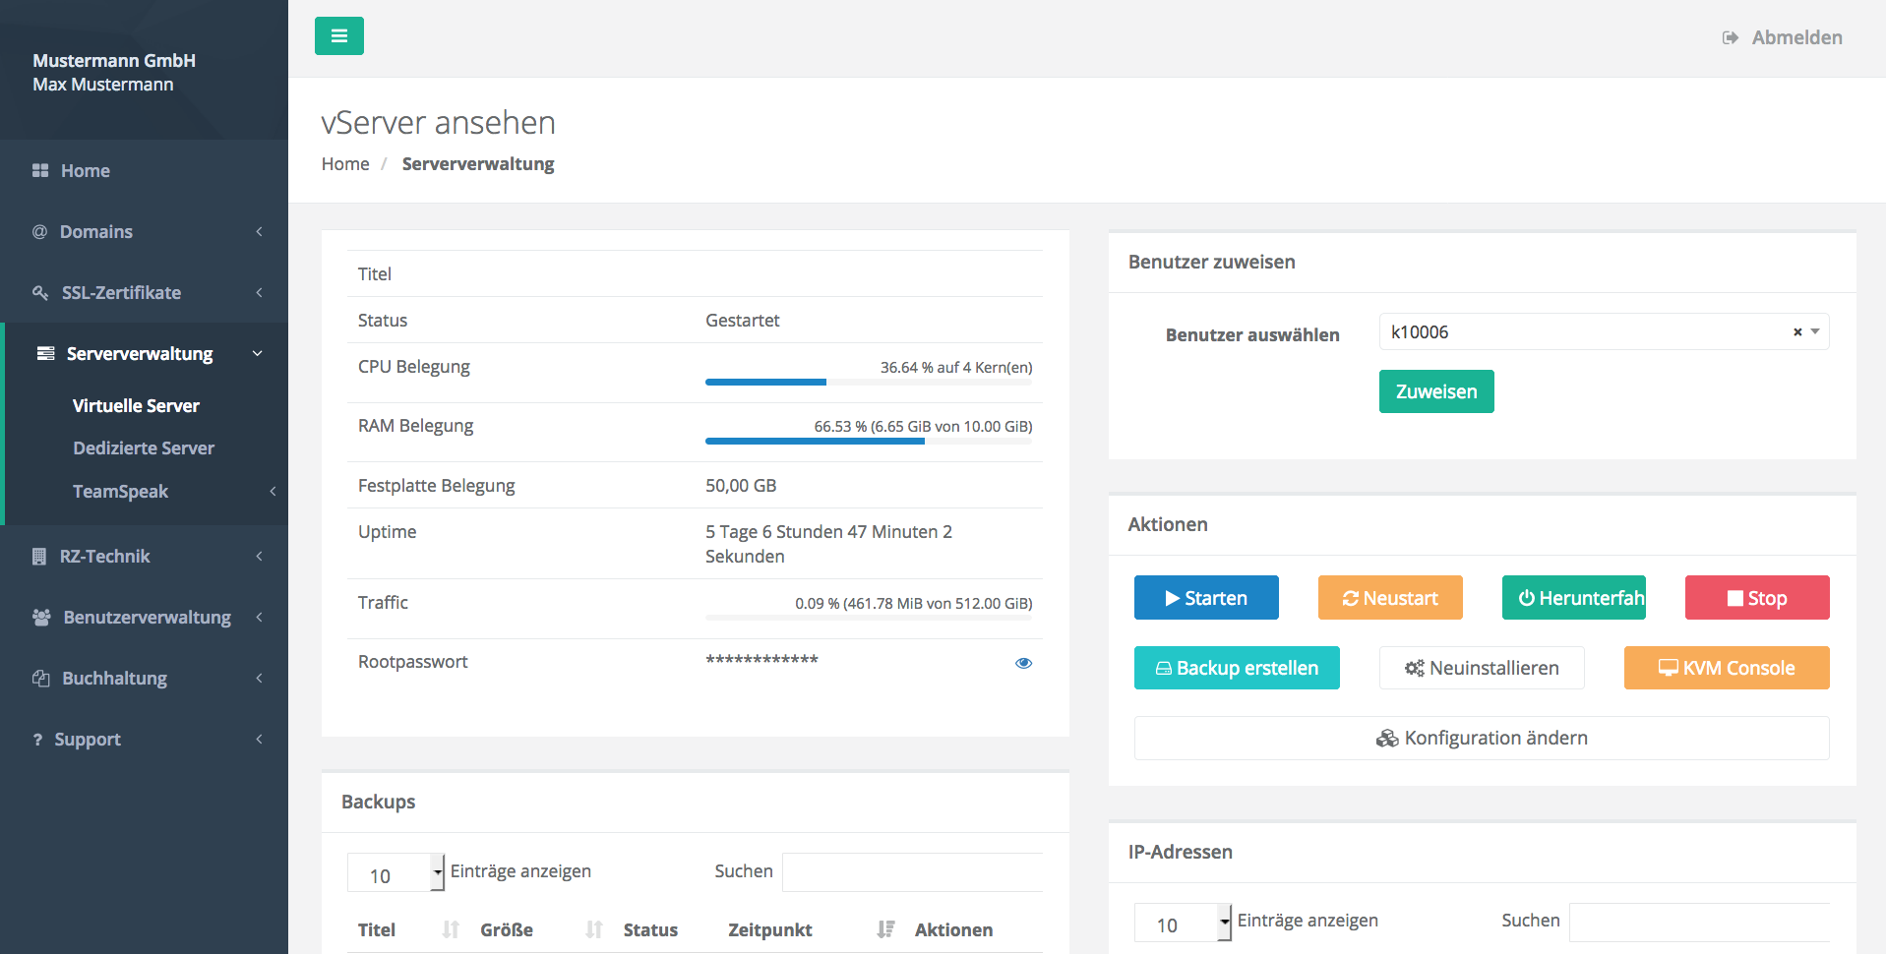Click the IP-Adressen Suchen input field
1886x954 pixels.
click(x=1699, y=922)
